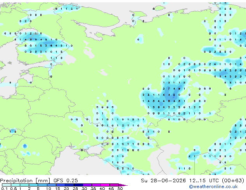Click the '0.1' legend scale value
Image resolution: width=246 pixels, height=190 pixels.
(5, 188)
